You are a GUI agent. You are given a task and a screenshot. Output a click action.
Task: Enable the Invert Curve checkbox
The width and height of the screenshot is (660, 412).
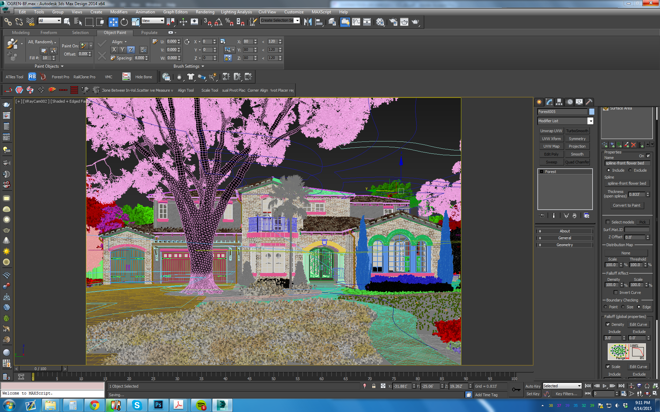pos(616,293)
